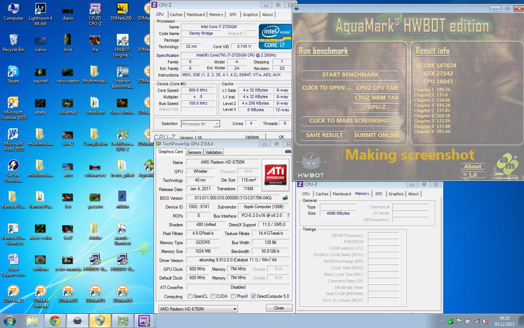
Task: Click the GPU-Z BIOS save chip icon
Action: [285, 198]
